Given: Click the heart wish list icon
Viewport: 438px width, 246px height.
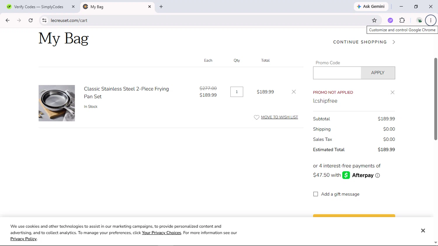Looking at the screenshot, I should pos(257,117).
